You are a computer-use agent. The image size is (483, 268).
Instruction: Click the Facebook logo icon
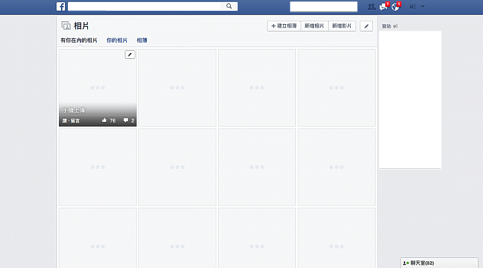tap(60, 7)
